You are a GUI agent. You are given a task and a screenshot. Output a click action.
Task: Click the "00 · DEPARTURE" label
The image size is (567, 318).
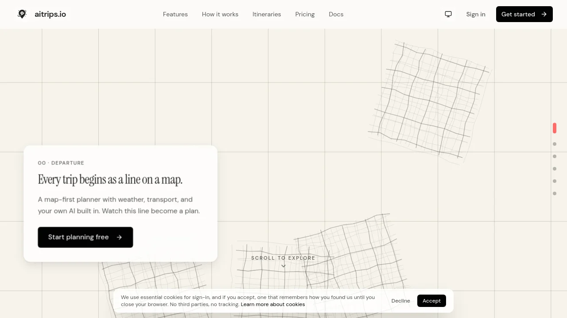pyautogui.click(x=61, y=163)
